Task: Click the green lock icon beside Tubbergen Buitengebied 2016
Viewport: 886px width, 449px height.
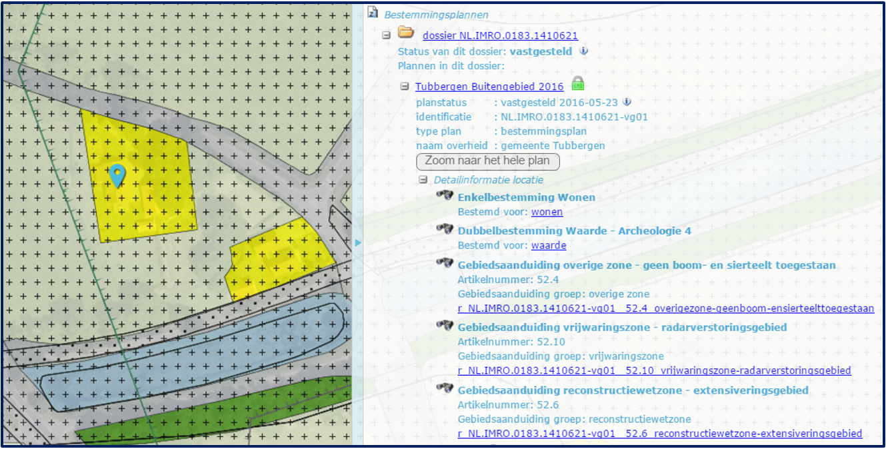Action: [577, 84]
